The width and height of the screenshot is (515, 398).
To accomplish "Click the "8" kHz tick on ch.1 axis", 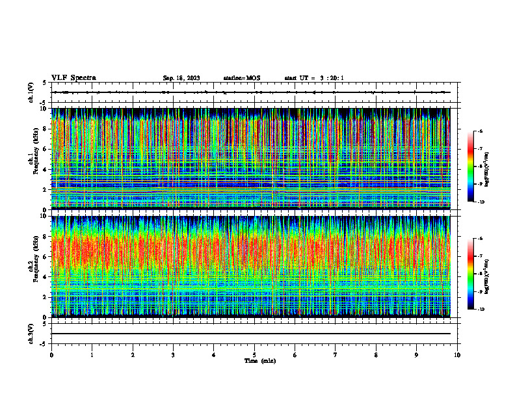I will 46,129.
